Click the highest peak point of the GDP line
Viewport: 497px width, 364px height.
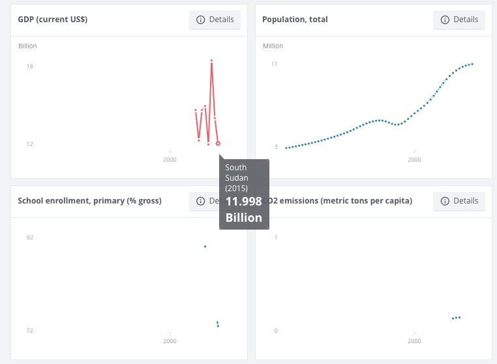click(212, 61)
